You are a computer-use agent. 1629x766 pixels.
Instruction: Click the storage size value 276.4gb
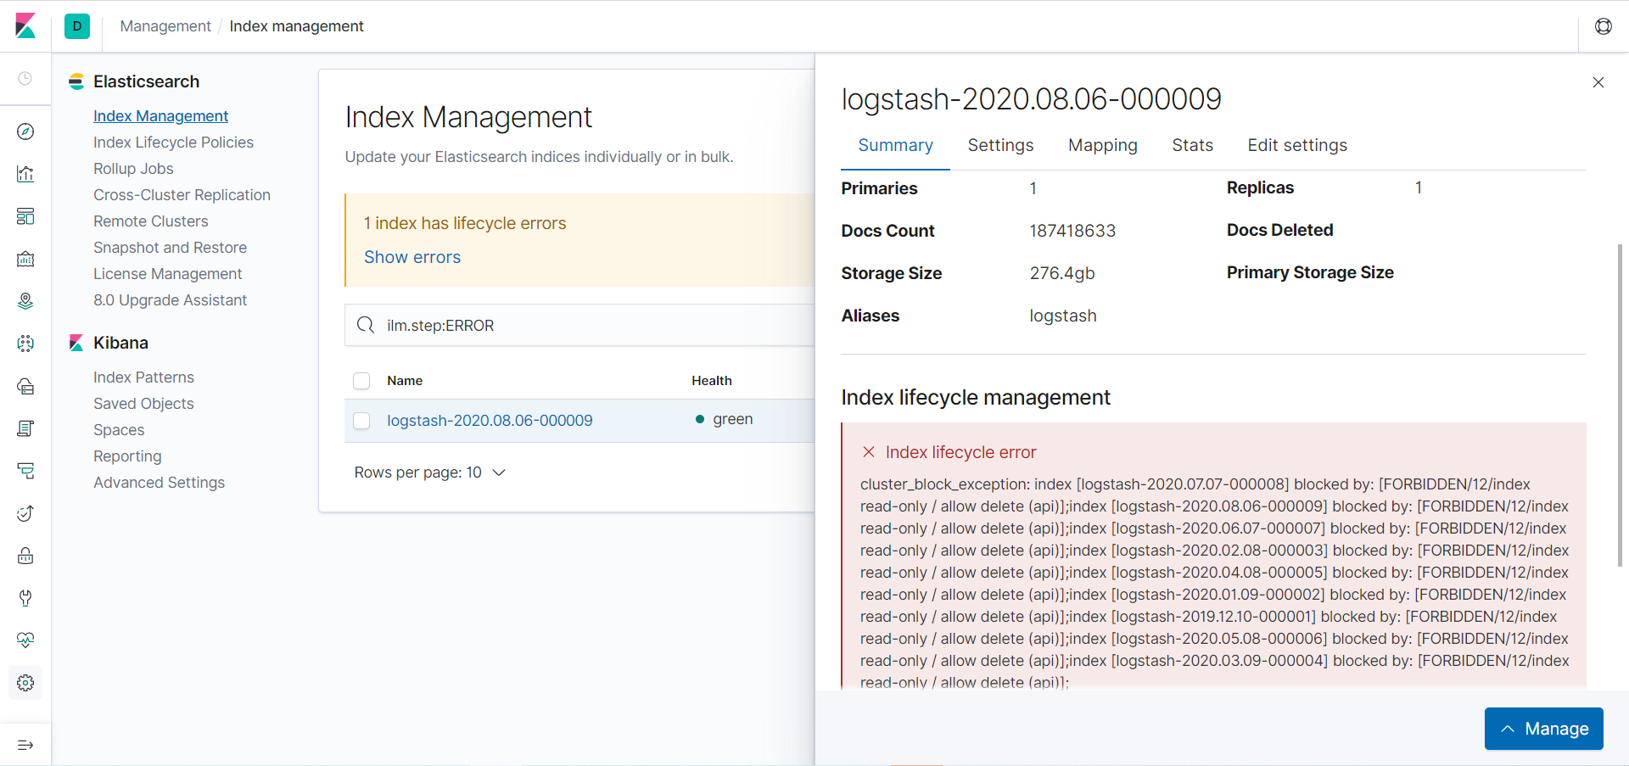click(x=1062, y=273)
